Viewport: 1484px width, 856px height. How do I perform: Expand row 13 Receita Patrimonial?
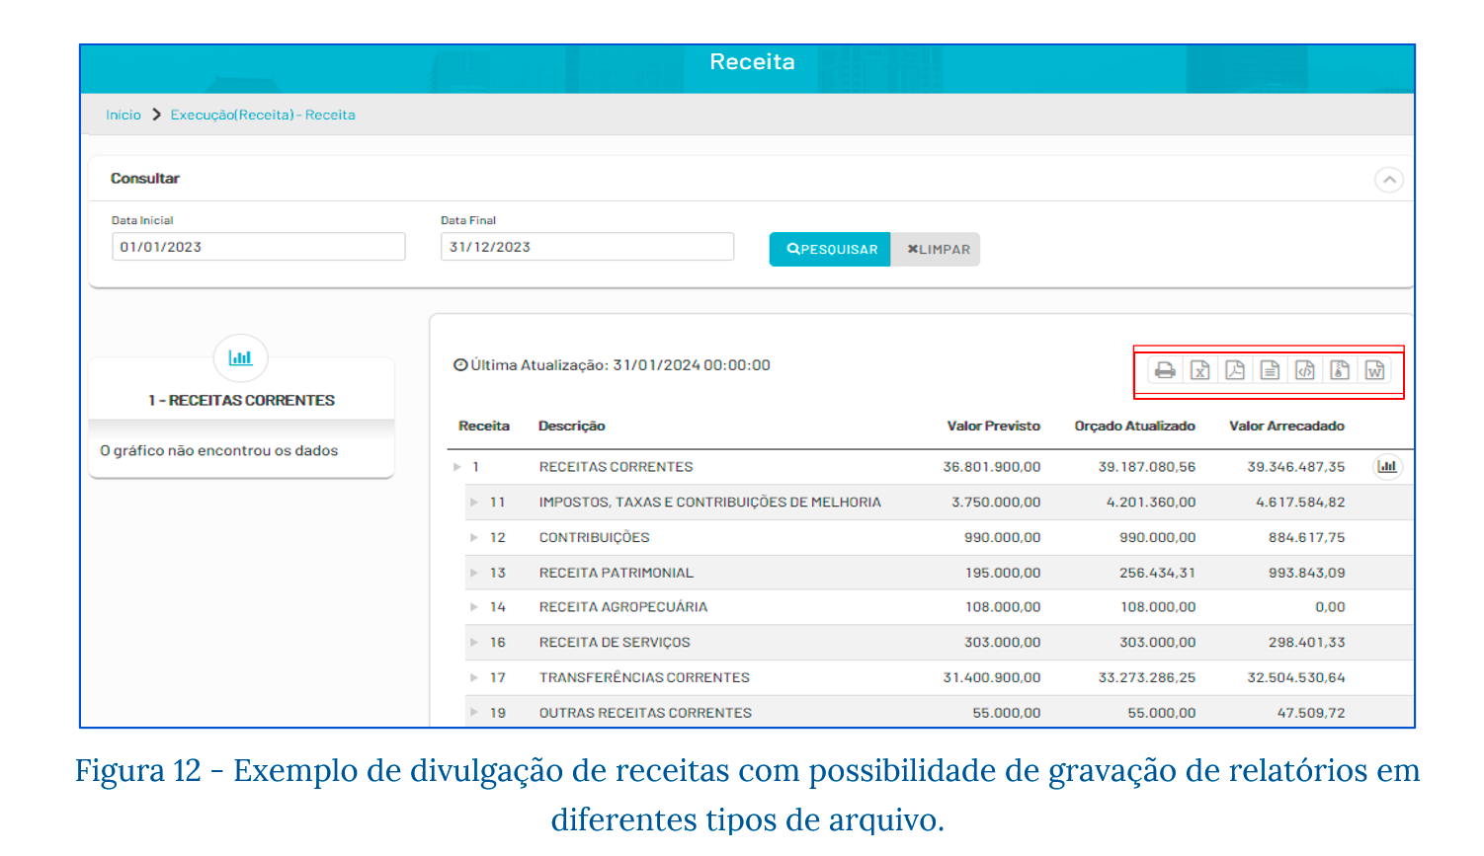474,573
